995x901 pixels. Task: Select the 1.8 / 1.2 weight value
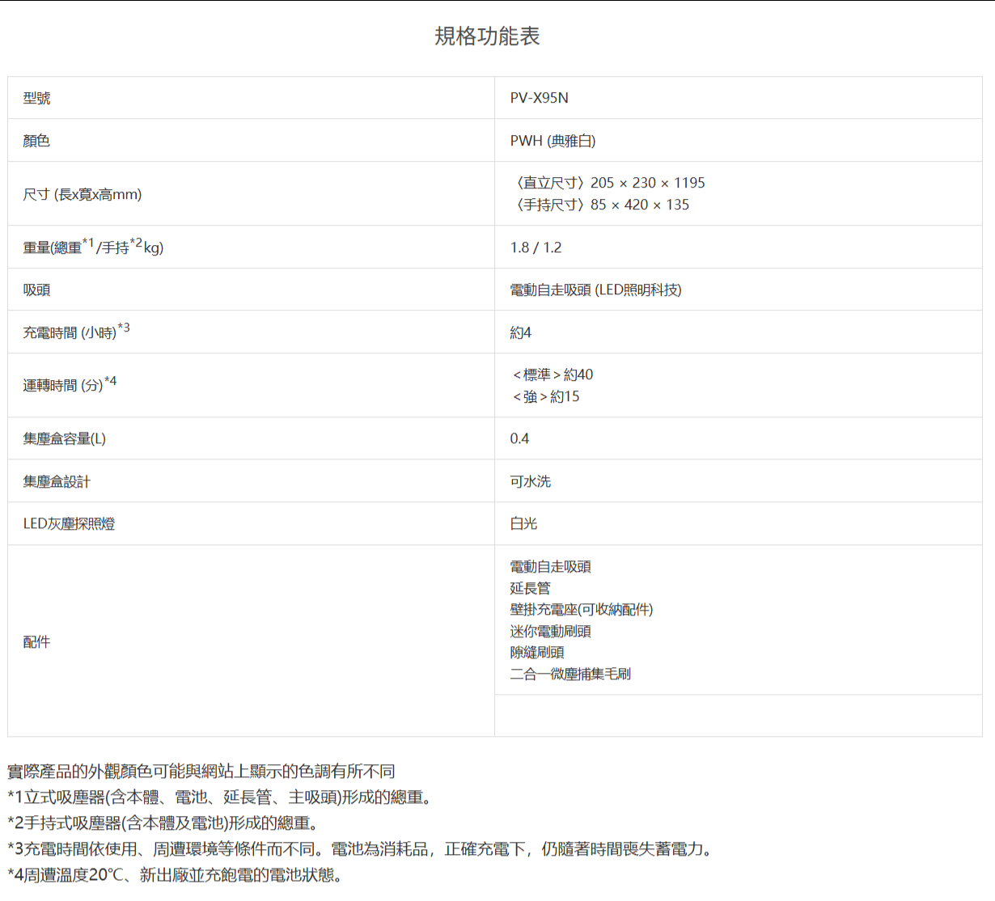point(536,247)
